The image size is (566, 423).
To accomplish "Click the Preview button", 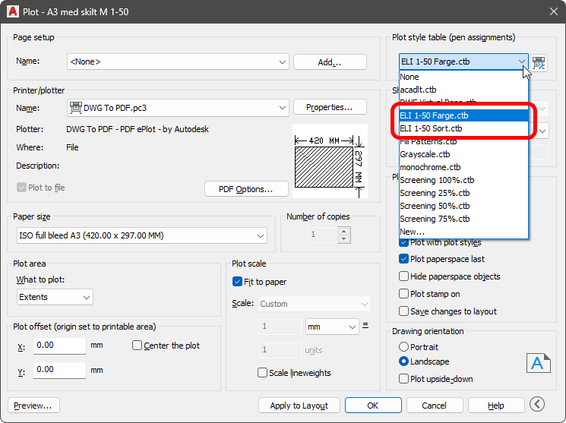I will 33,406.
